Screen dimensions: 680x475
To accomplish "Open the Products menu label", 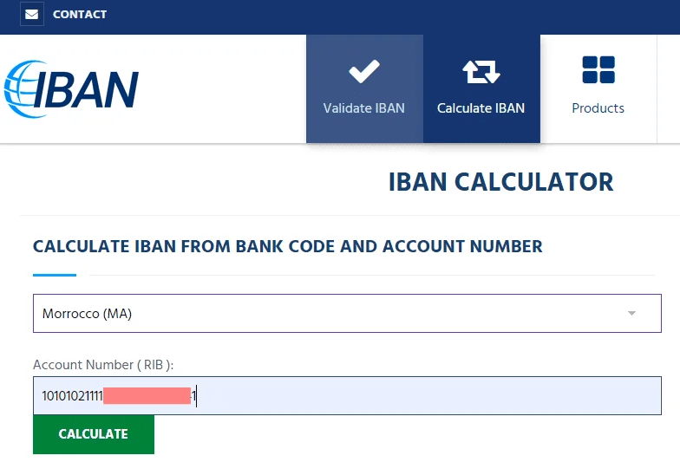I will (x=598, y=108).
